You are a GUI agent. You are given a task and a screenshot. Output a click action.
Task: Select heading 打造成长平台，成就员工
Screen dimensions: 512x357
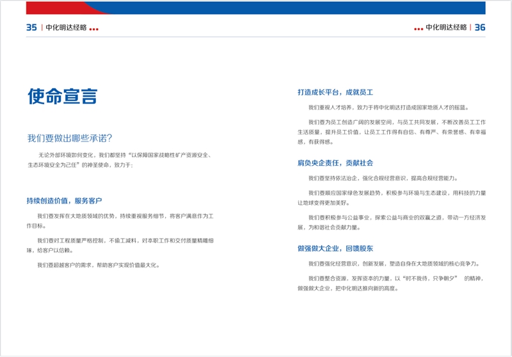point(335,92)
